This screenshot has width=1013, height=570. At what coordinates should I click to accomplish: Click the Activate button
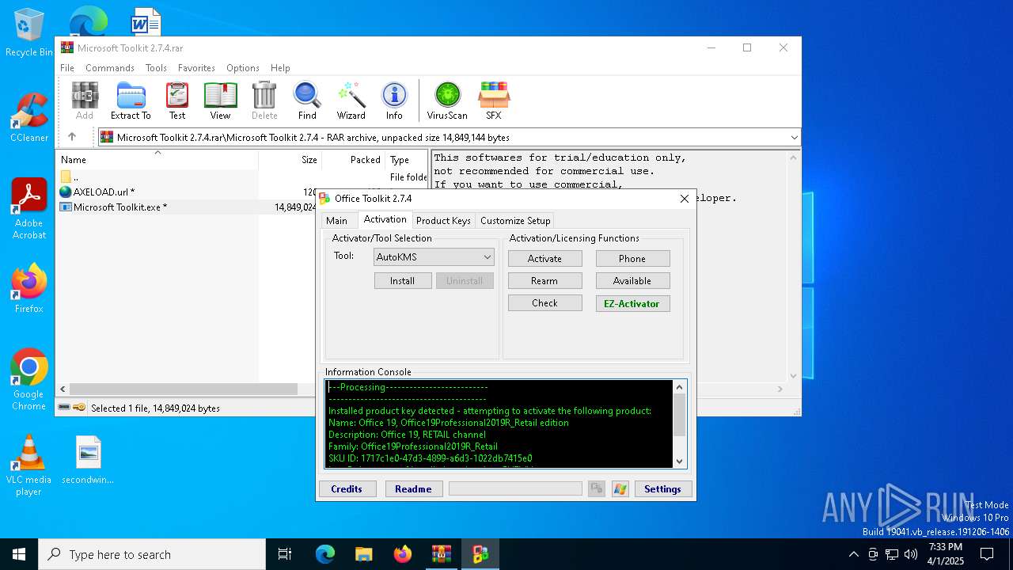545,259
